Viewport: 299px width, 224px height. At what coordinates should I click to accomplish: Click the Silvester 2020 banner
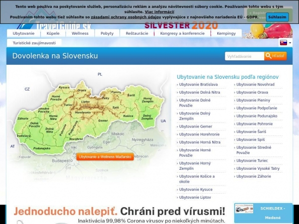[x=181, y=25]
